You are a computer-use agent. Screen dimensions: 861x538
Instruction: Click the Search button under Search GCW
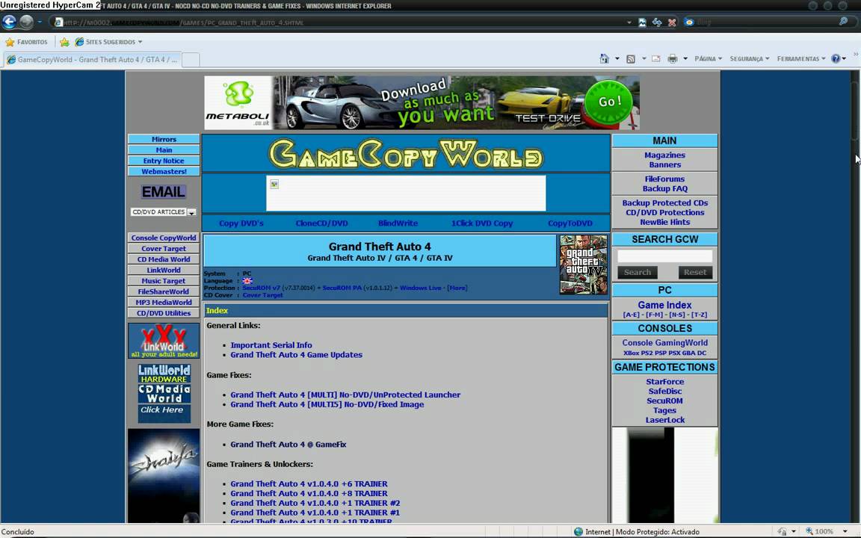(x=638, y=272)
